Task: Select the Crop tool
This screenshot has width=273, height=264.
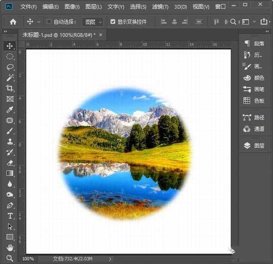Action: point(10,88)
